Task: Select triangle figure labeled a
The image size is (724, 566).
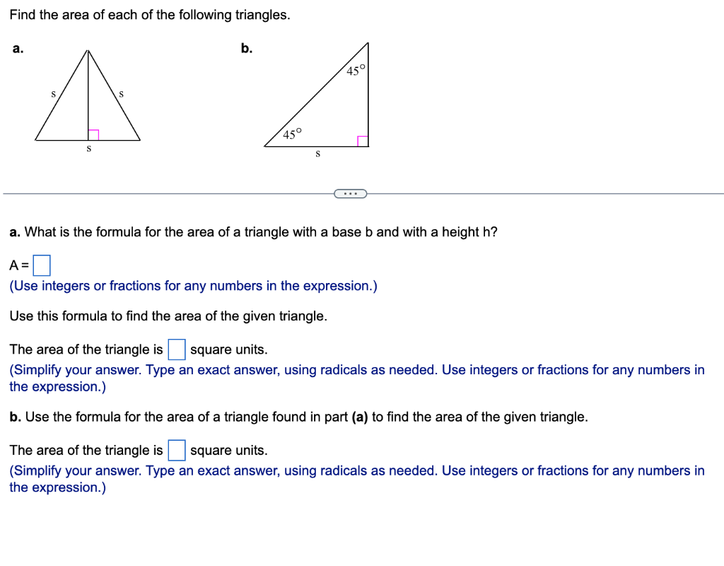Action: pos(88,99)
